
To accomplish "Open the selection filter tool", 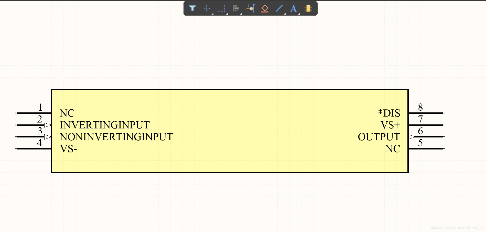I will coord(192,8).
